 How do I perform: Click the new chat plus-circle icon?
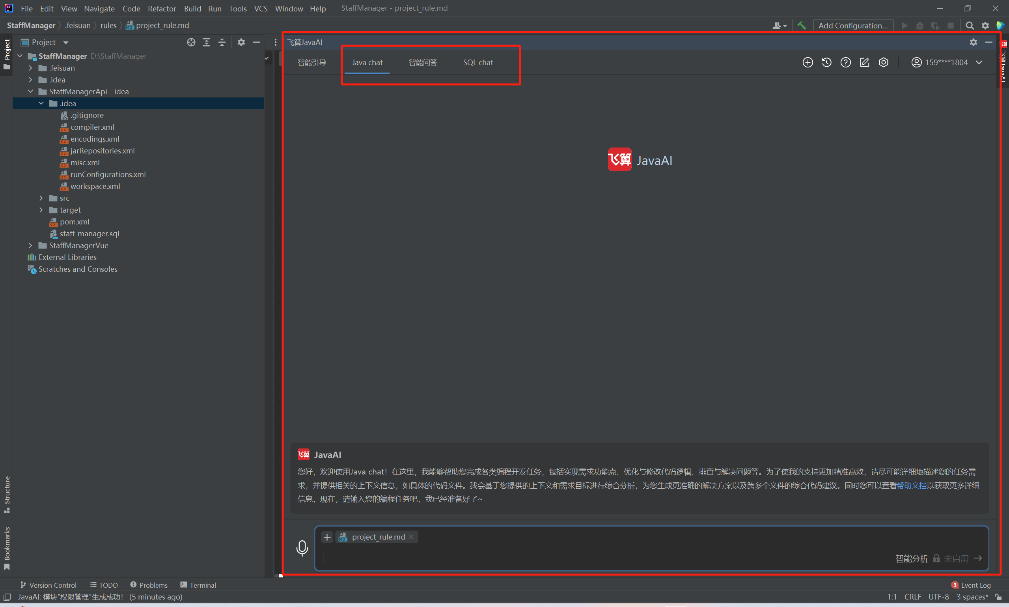(808, 62)
